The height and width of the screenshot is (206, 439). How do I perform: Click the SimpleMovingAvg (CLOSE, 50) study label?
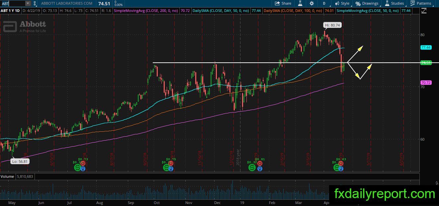click(367, 11)
